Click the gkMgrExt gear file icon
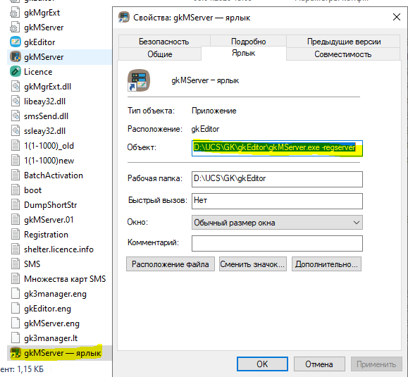 [x=15, y=13]
